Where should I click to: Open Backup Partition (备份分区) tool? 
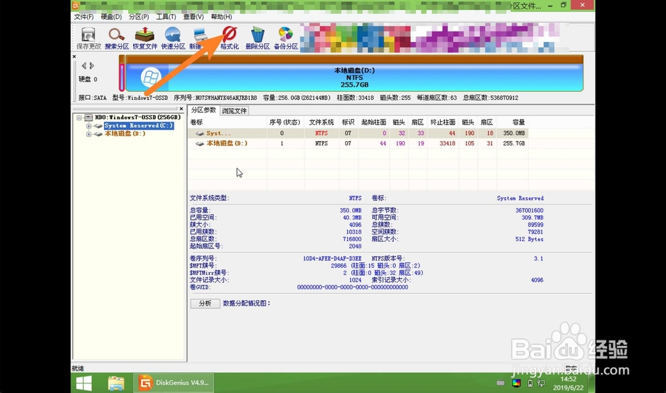(286, 38)
